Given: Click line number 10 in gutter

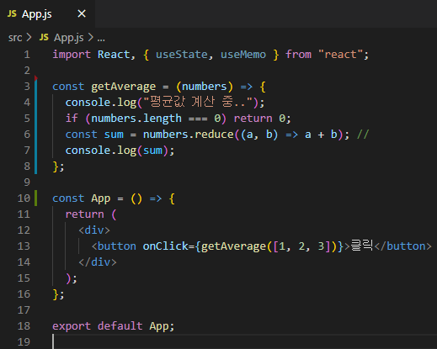Looking at the screenshot, I should tap(24, 198).
